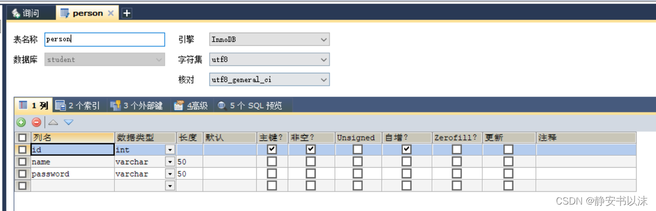Check the 主键 checkbox for name

(272, 162)
